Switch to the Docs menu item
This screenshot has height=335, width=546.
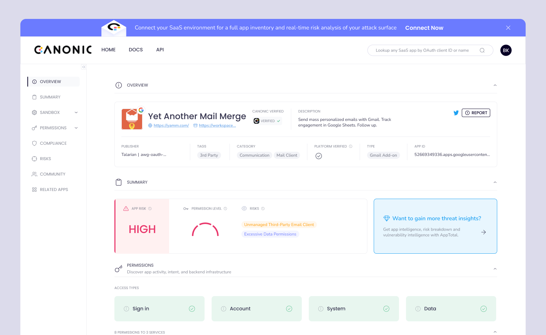[x=136, y=50]
